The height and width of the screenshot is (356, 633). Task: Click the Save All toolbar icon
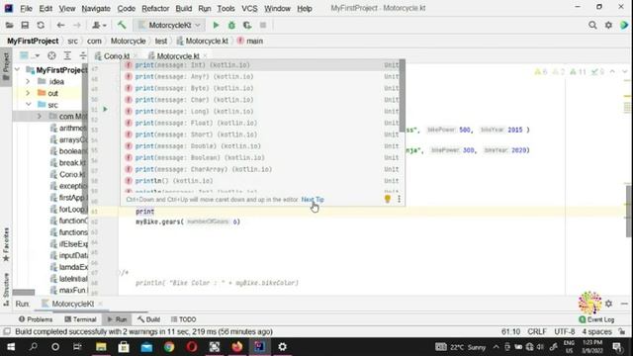coord(25,25)
